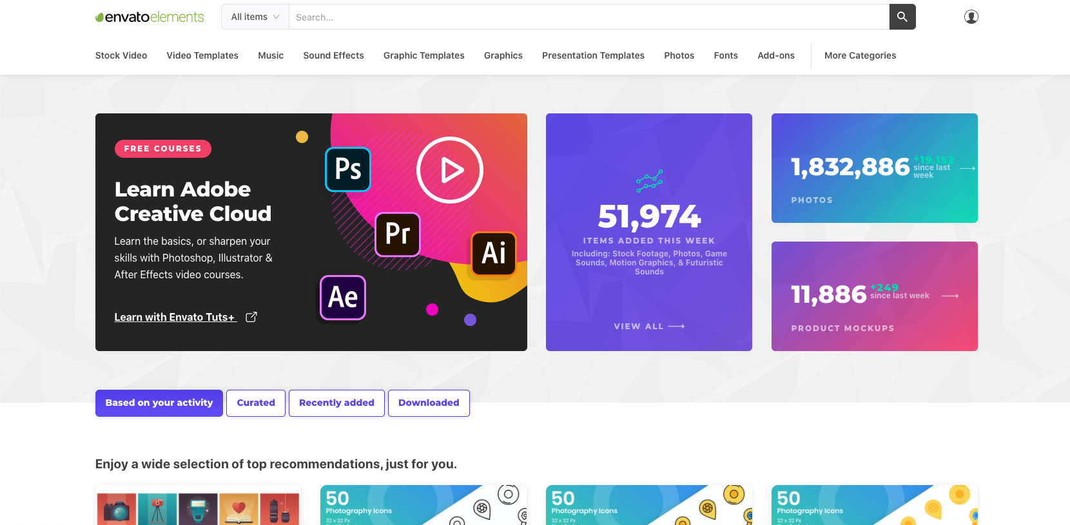This screenshot has height=525, width=1070.
Task: Click the magnifying glass search button
Action: tap(902, 17)
